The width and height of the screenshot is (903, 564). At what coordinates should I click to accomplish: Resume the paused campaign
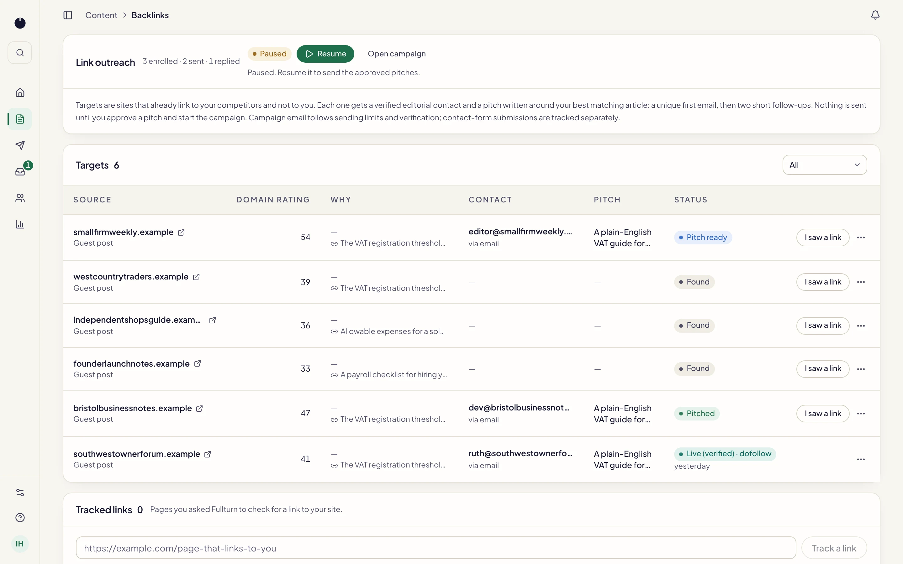click(325, 54)
